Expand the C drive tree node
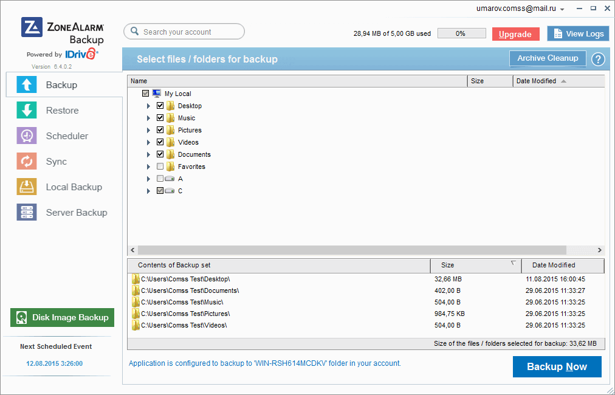Screen dimensions: 615x395 pos(149,191)
